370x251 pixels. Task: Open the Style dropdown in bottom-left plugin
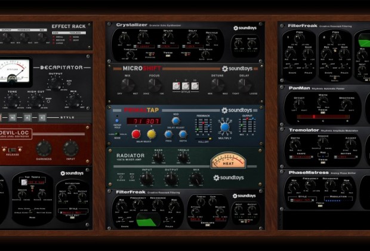73,213
